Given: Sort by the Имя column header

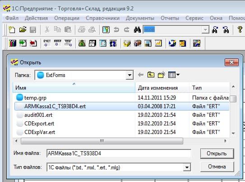Looking at the screenshot, I should (74, 88).
